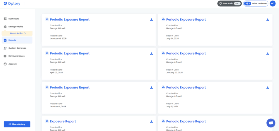
Task: Select the Reports menu item
Action: tap(17, 40)
